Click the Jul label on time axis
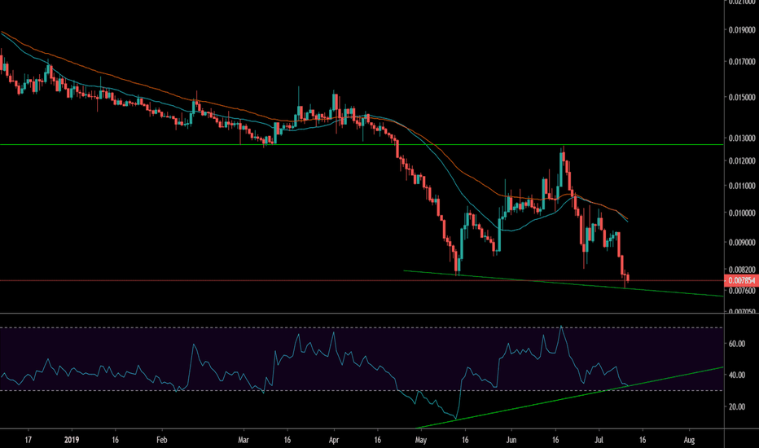The image size is (759, 448). click(x=599, y=440)
